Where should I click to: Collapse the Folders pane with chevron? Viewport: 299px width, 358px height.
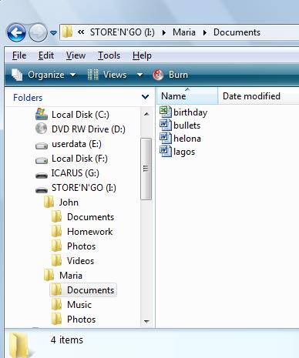point(145,97)
